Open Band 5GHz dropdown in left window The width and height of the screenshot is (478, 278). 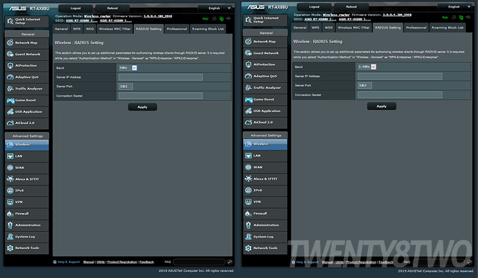(x=128, y=68)
